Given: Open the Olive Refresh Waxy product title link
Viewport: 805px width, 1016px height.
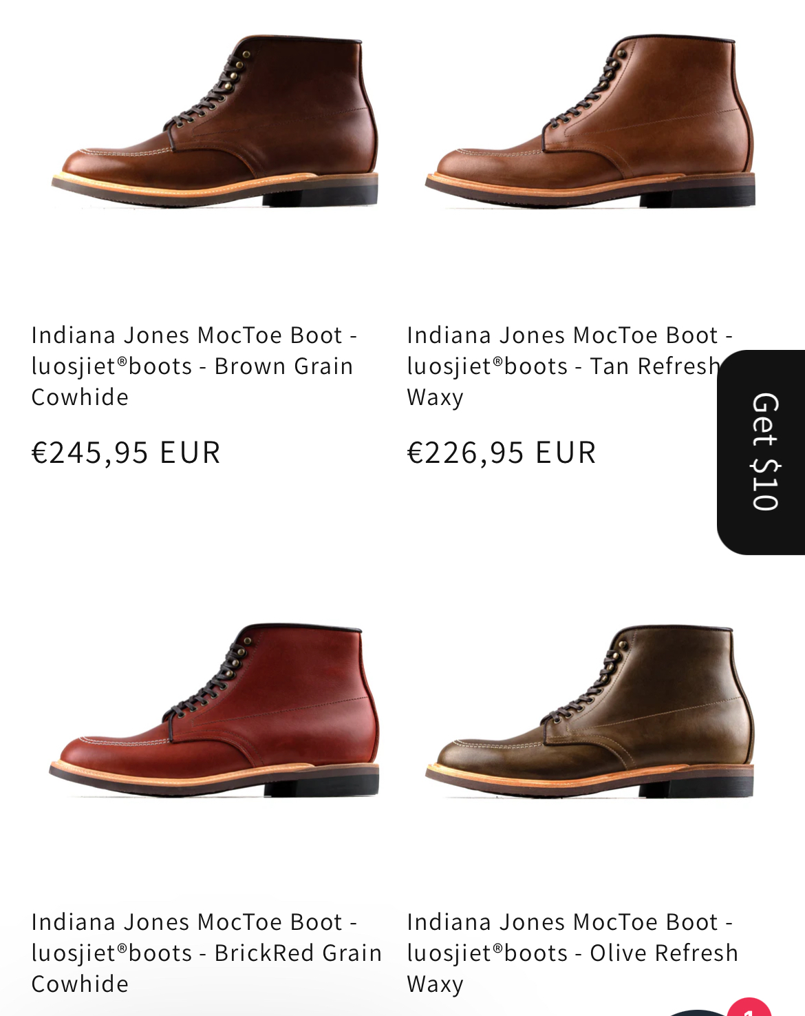Looking at the screenshot, I should pyautogui.click(x=572, y=953).
